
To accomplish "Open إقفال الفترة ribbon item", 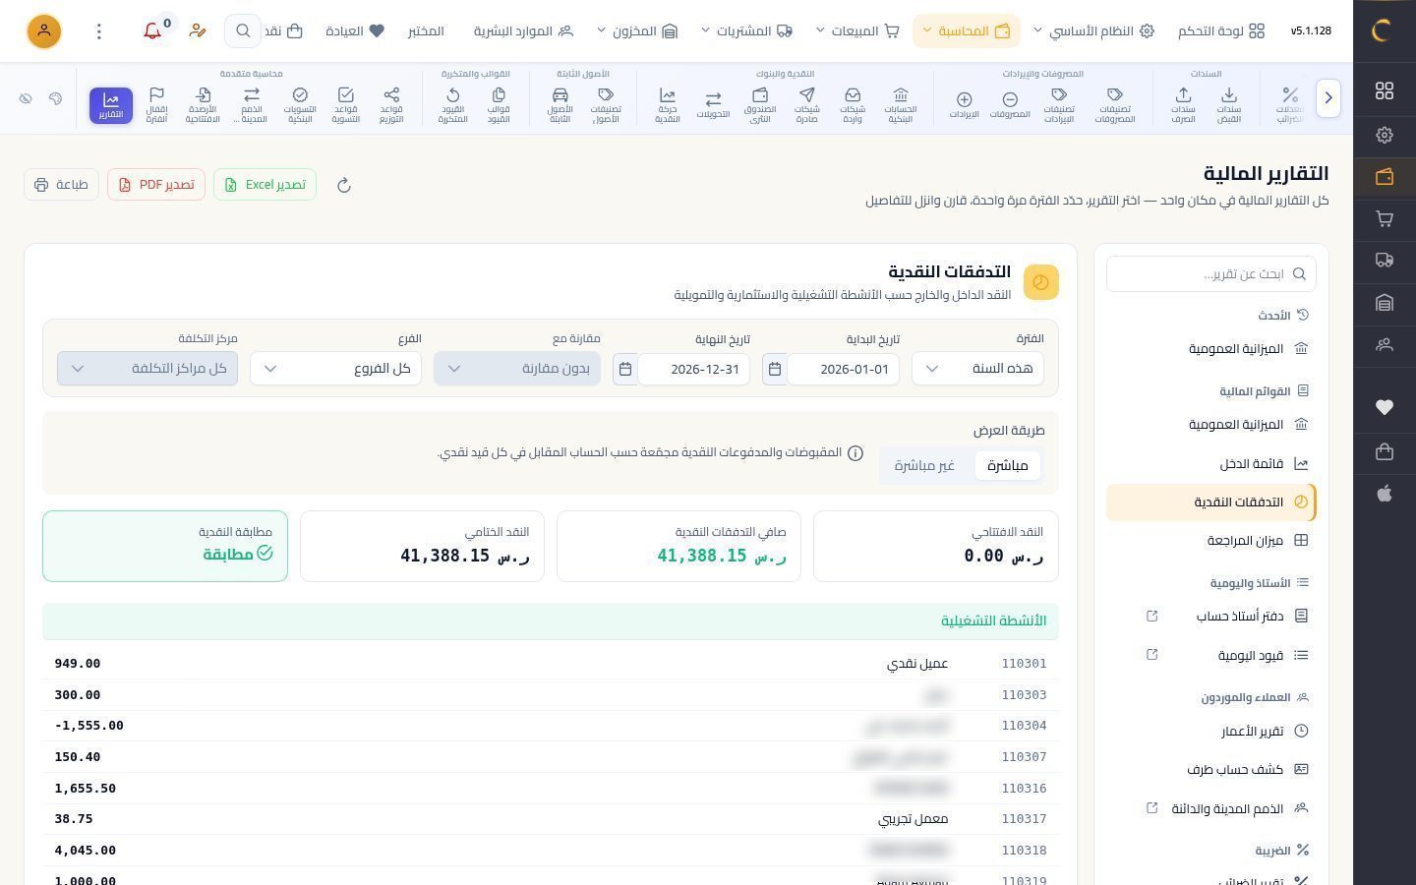I will (x=156, y=105).
